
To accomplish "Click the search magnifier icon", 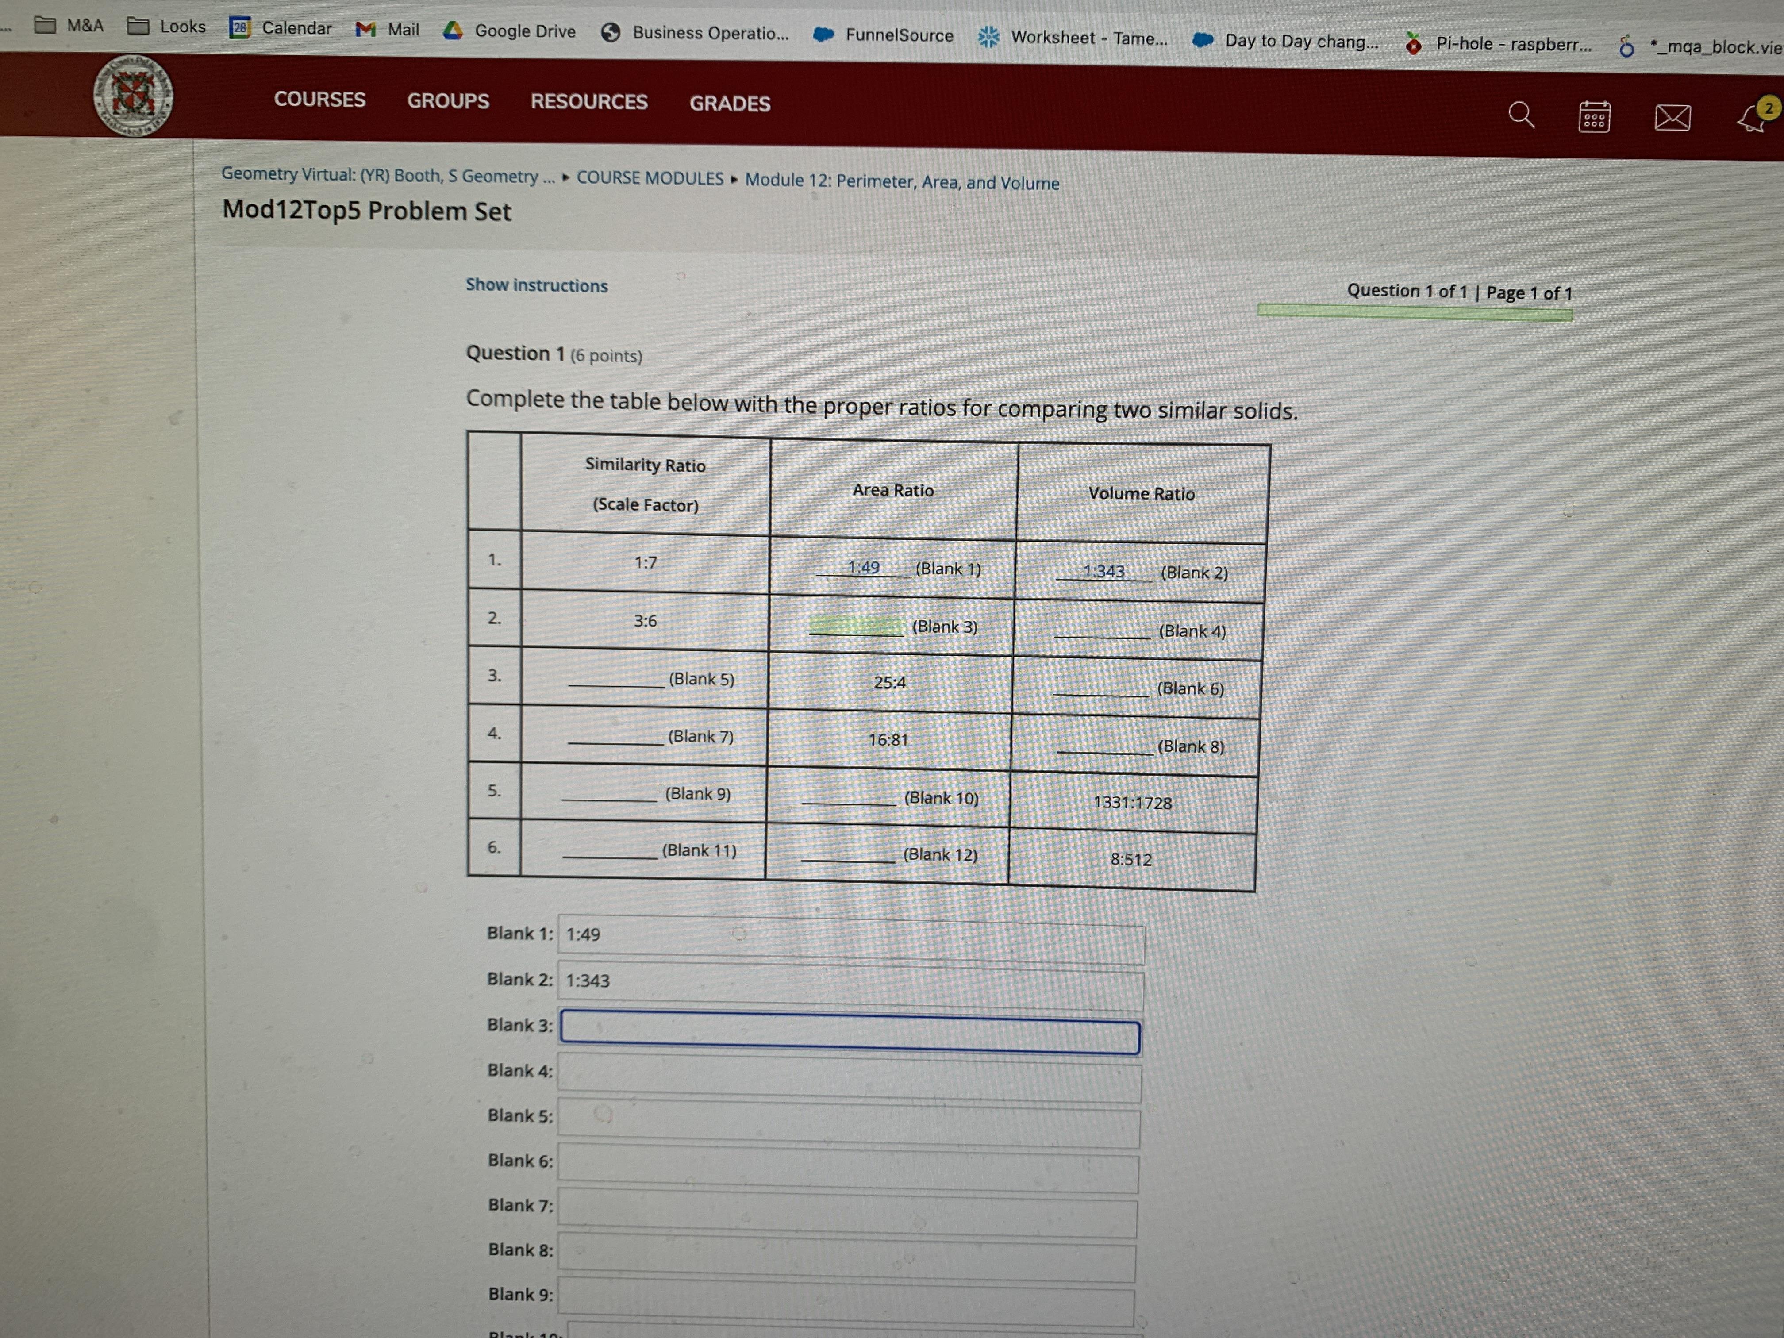I will (1521, 115).
